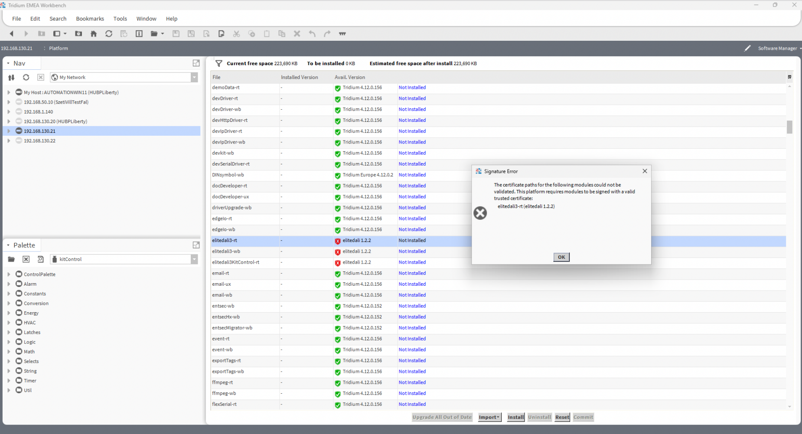The height and width of the screenshot is (434, 802).
Task: Open the kitControl palette dropdown
Action: click(x=194, y=259)
